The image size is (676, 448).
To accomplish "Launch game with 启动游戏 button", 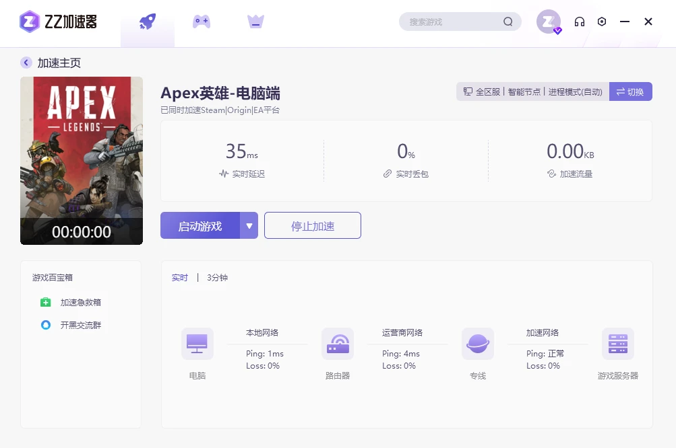I will (x=200, y=225).
